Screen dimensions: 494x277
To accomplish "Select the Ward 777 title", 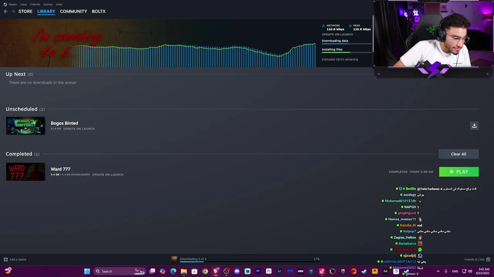I will 61,169.
